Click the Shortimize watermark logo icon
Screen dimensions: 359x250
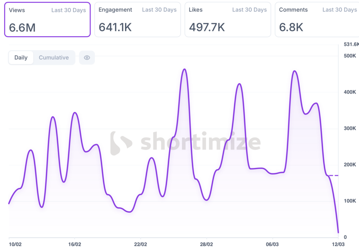tap(121, 143)
